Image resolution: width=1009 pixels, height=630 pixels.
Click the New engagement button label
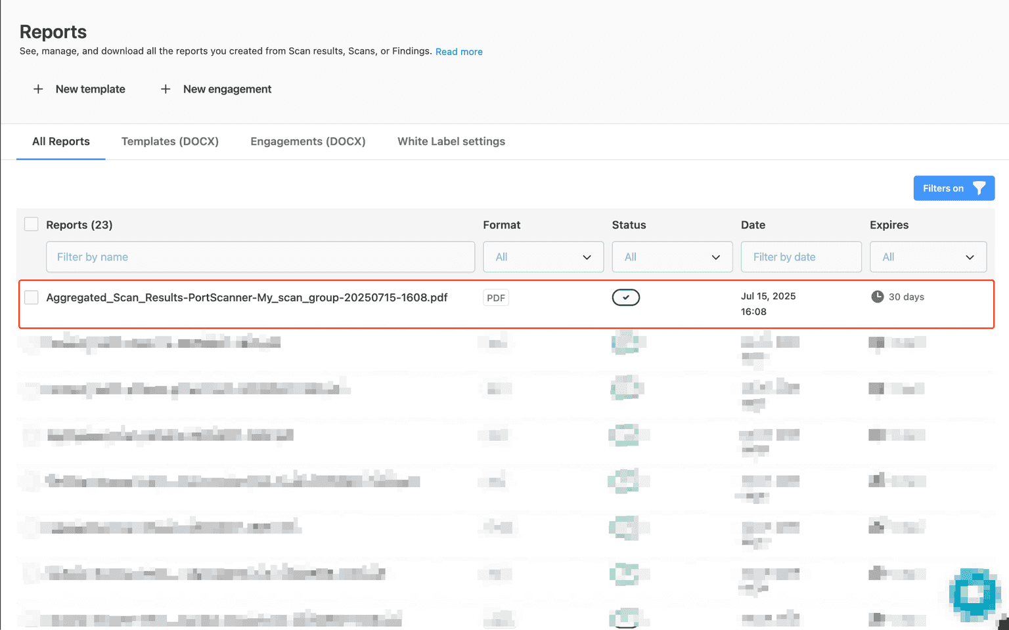coord(227,89)
